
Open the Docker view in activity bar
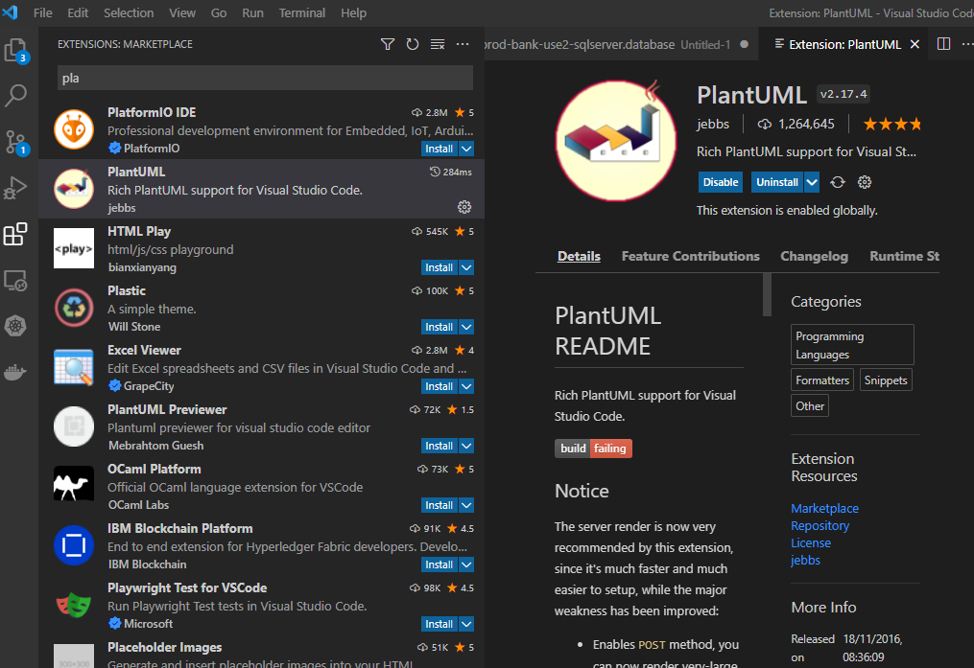click(16, 372)
